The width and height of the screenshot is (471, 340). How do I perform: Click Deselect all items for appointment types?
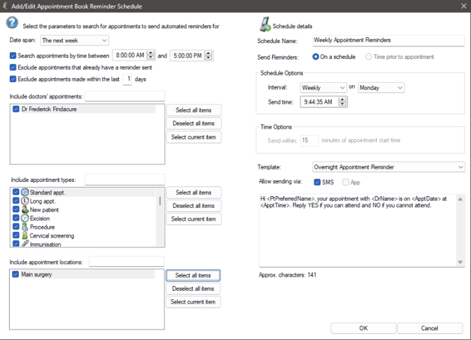pyautogui.click(x=193, y=206)
